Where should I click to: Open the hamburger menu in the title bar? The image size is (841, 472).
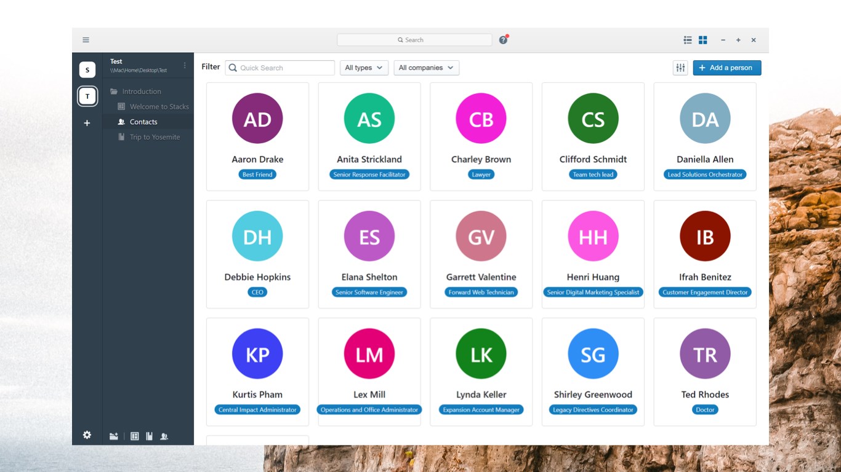click(86, 40)
